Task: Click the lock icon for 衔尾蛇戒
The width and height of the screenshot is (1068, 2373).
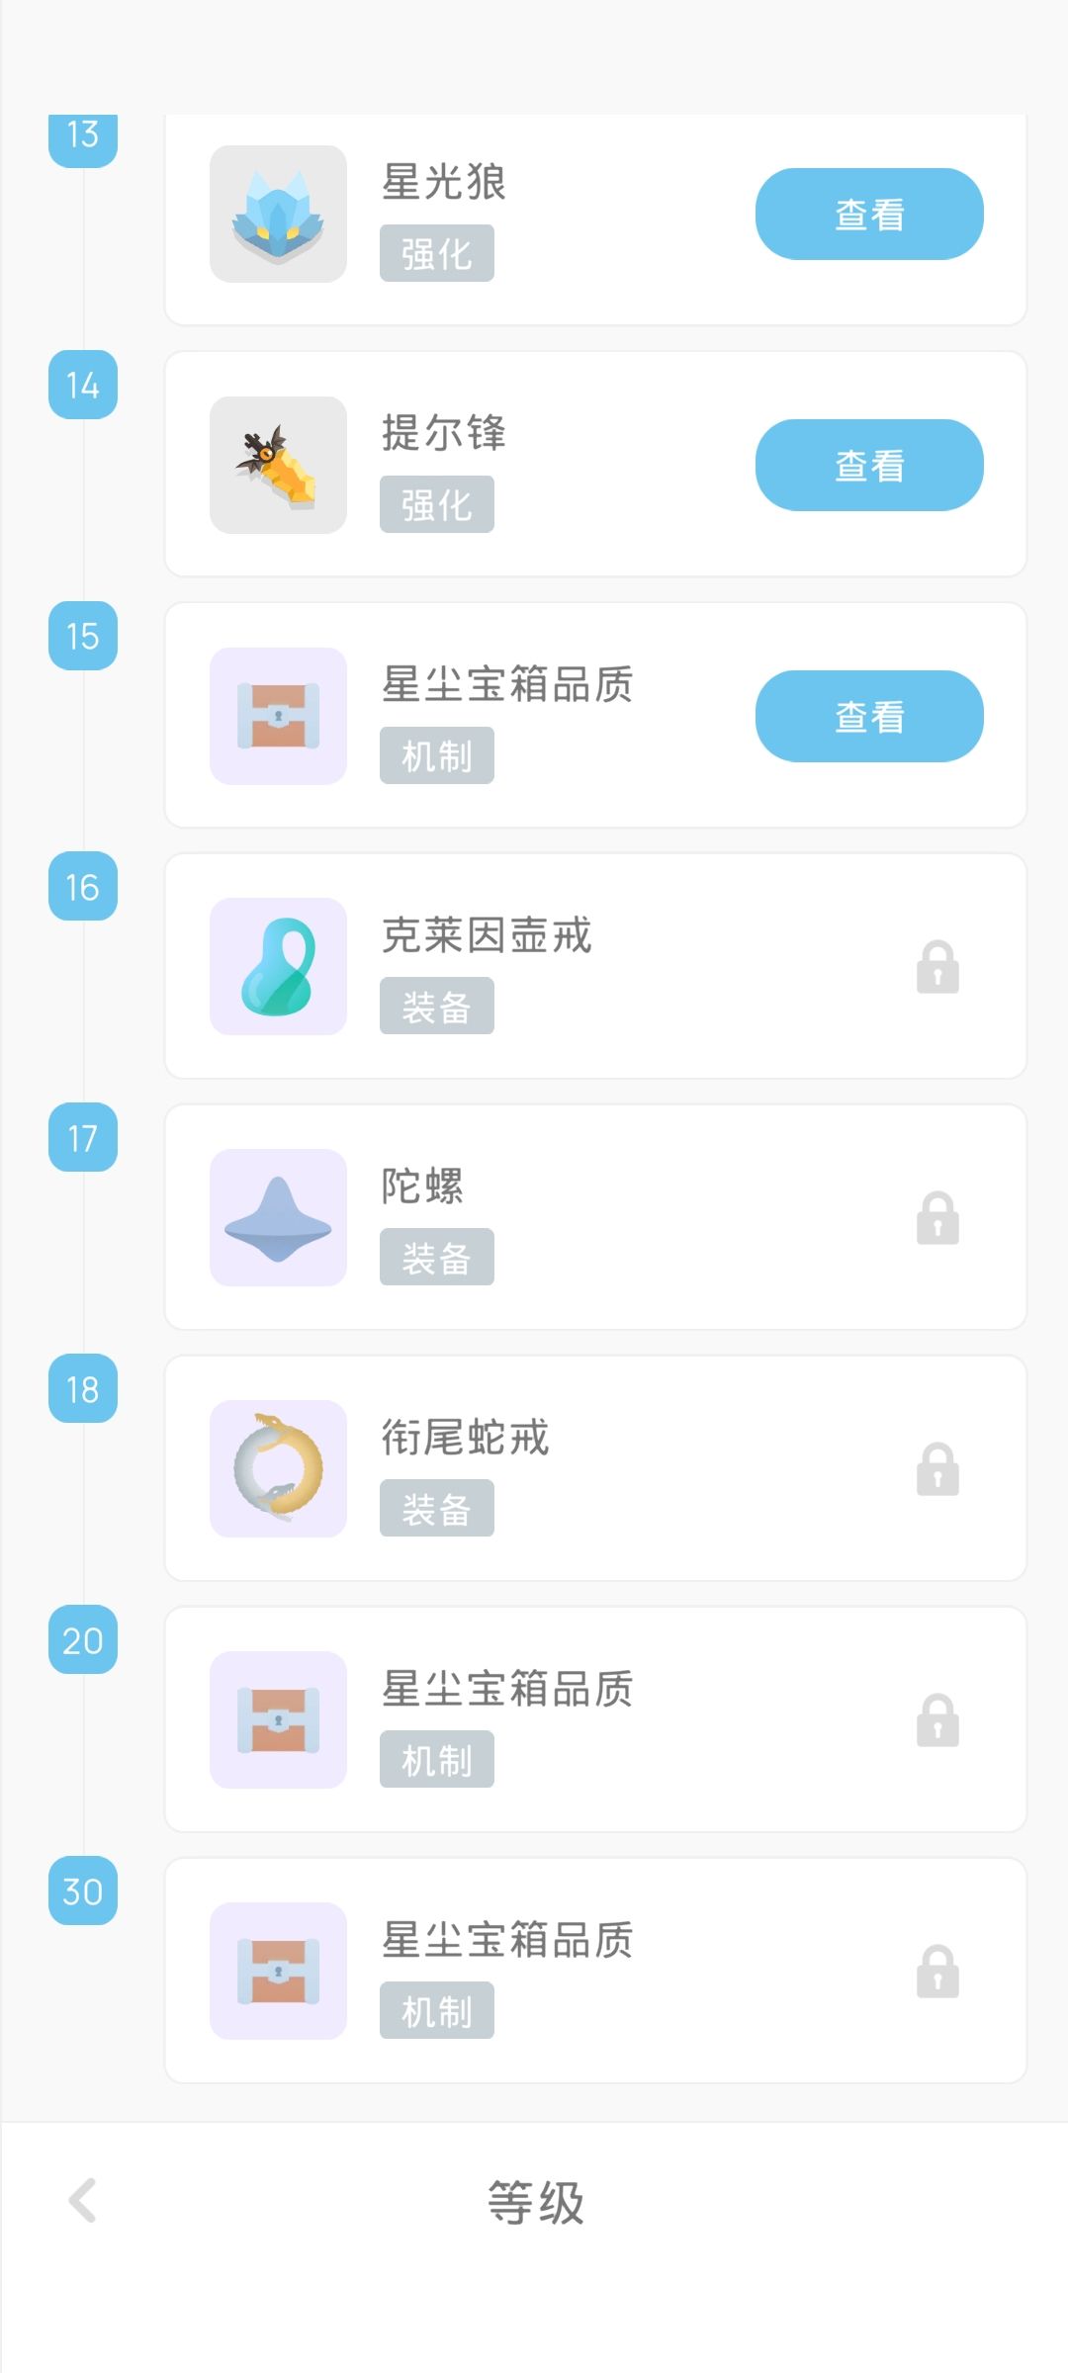Action: [x=937, y=1469]
